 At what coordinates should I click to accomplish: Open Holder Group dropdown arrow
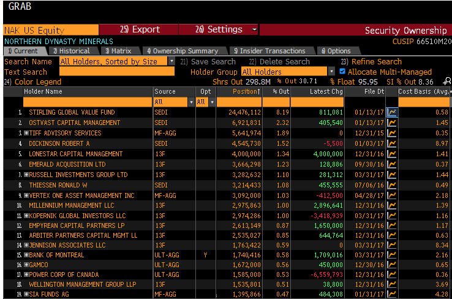pyautogui.click(x=331, y=71)
